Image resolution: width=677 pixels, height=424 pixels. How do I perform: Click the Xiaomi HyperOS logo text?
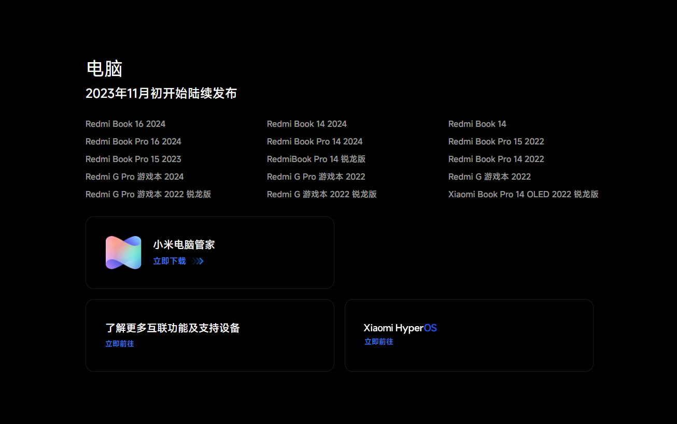pyautogui.click(x=400, y=328)
